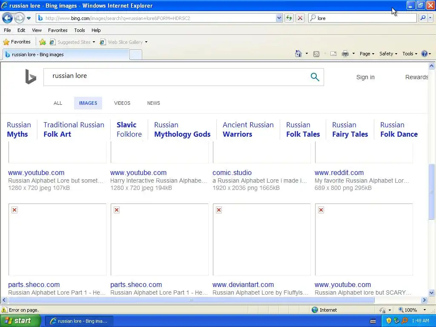Switch to the ALL results tab
Image resolution: width=436 pixels, height=327 pixels.
[x=58, y=103]
